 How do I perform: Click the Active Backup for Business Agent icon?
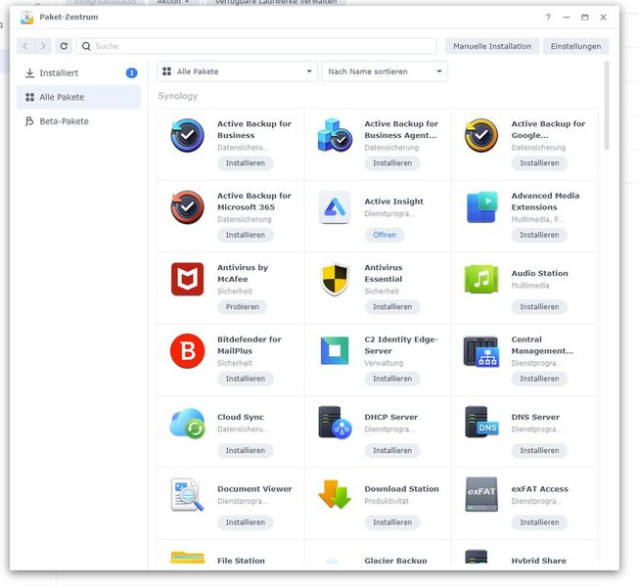click(335, 135)
